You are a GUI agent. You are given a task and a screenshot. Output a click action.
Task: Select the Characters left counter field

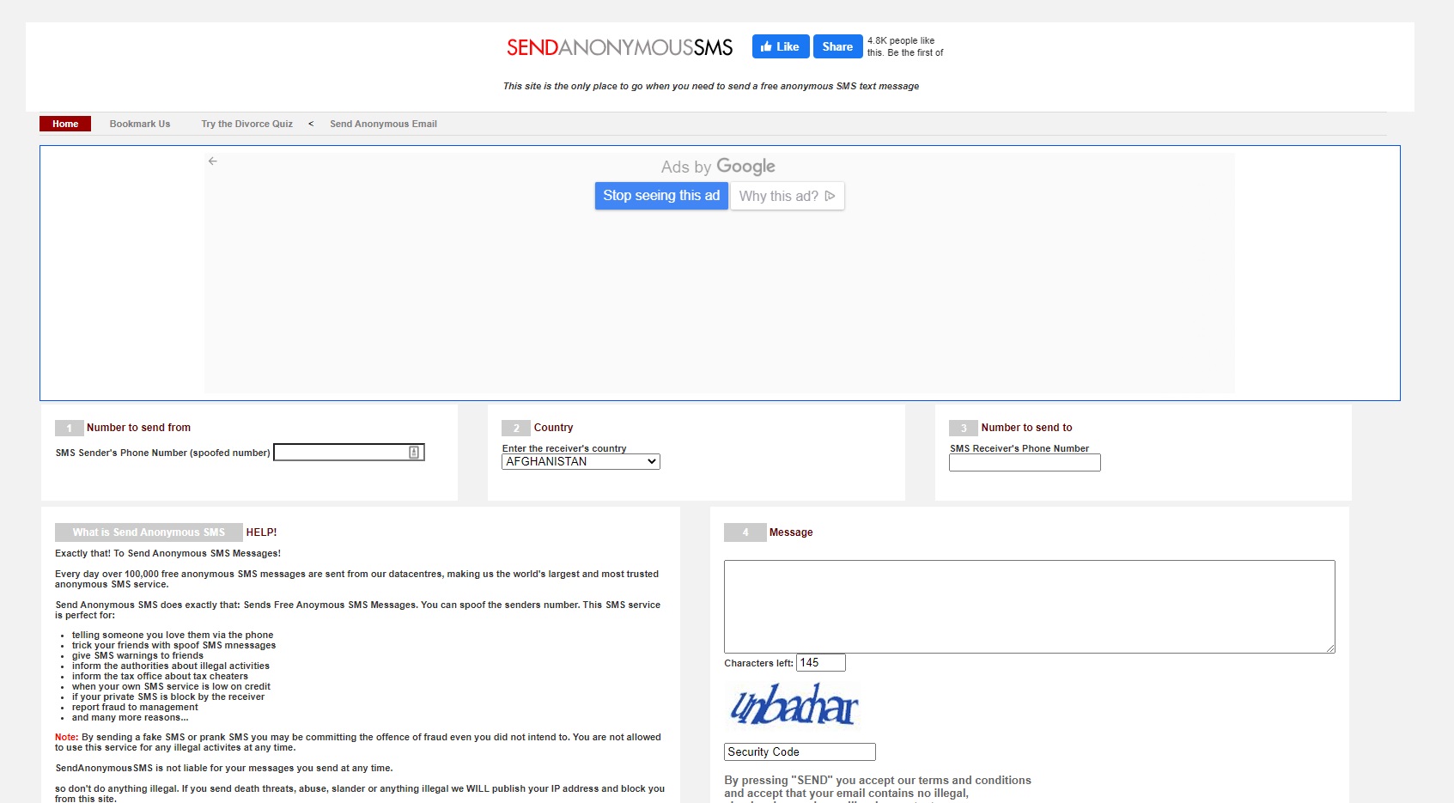pyautogui.click(x=820, y=663)
